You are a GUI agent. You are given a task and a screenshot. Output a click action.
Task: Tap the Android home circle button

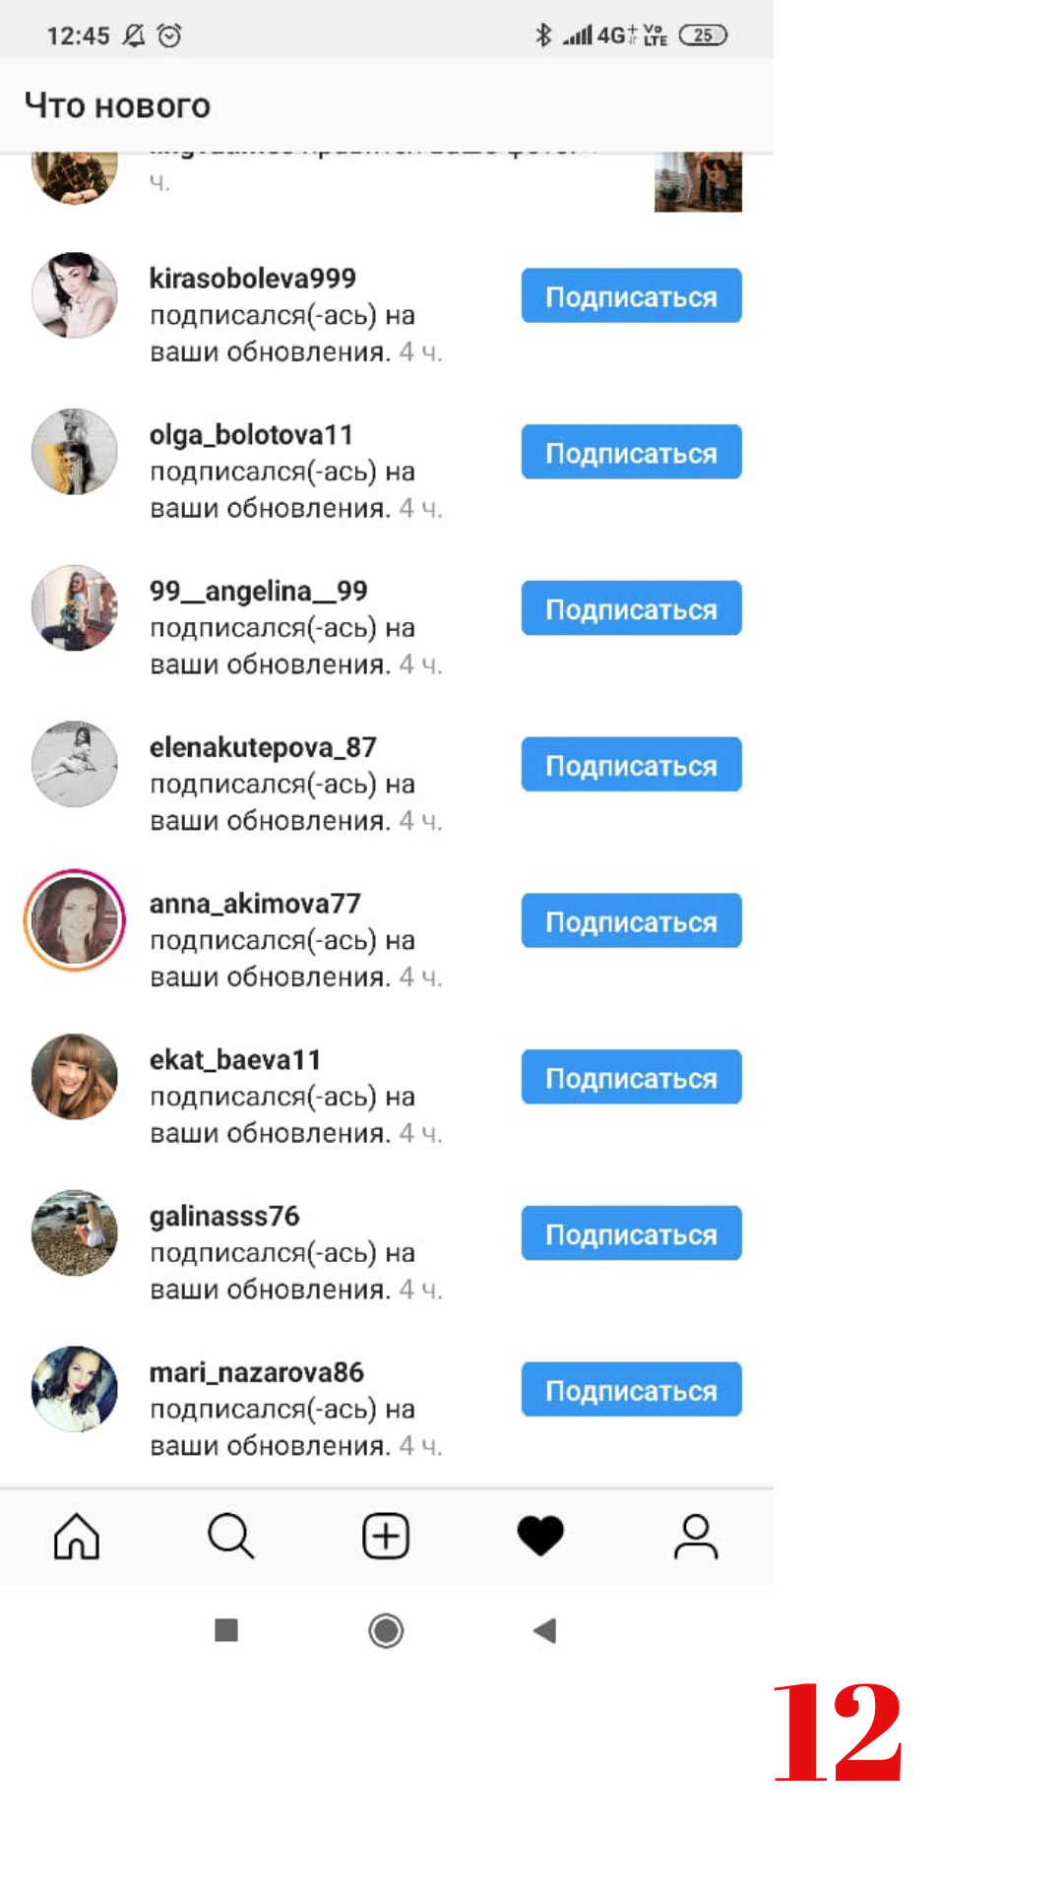tap(386, 1631)
